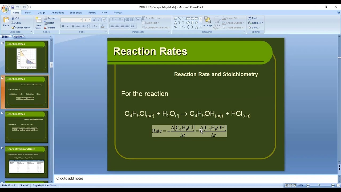Select the oval shape in the gallery
Screen dimensions: 341x192
192,18
